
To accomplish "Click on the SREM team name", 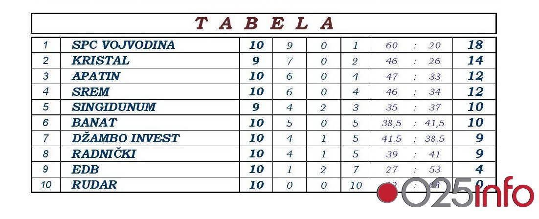I will [90, 92].
